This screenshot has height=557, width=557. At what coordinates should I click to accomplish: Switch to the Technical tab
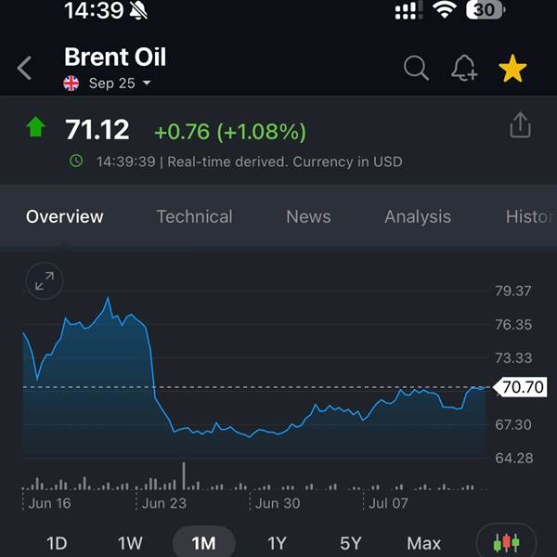point(194,216)
